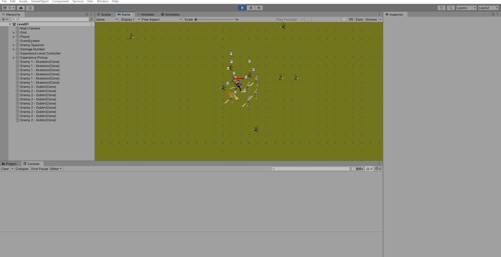Switch to the Animation tab
501x257 pixels.
(x=170, y=14)
